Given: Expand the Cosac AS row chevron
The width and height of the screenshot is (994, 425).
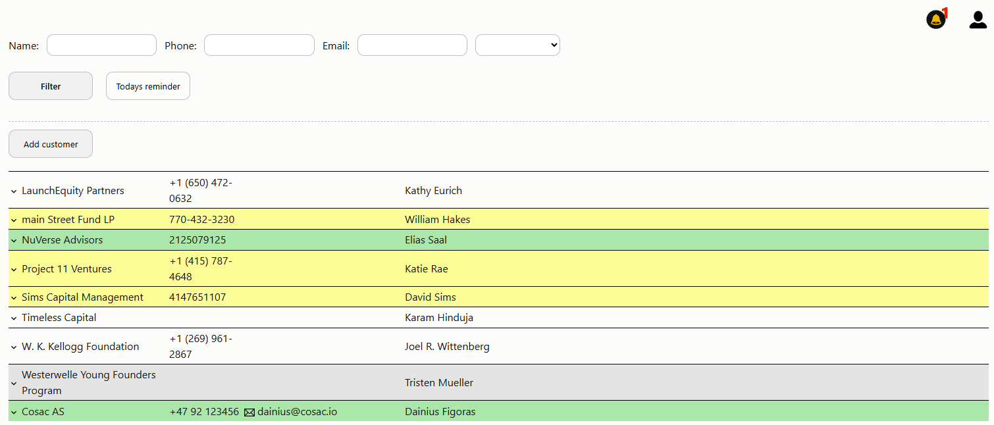Looking at the screenshot, I should click(x=14, y=413).
